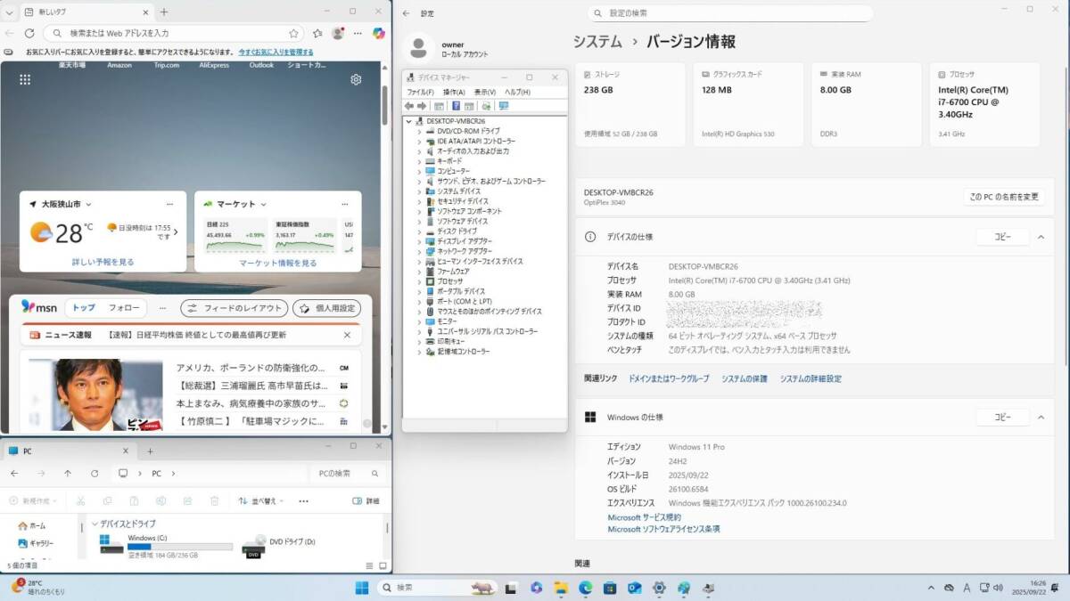1070x601 pixels.
Task: Open the apps grid launcher on new tab page
Action: (x=25, y=79)
